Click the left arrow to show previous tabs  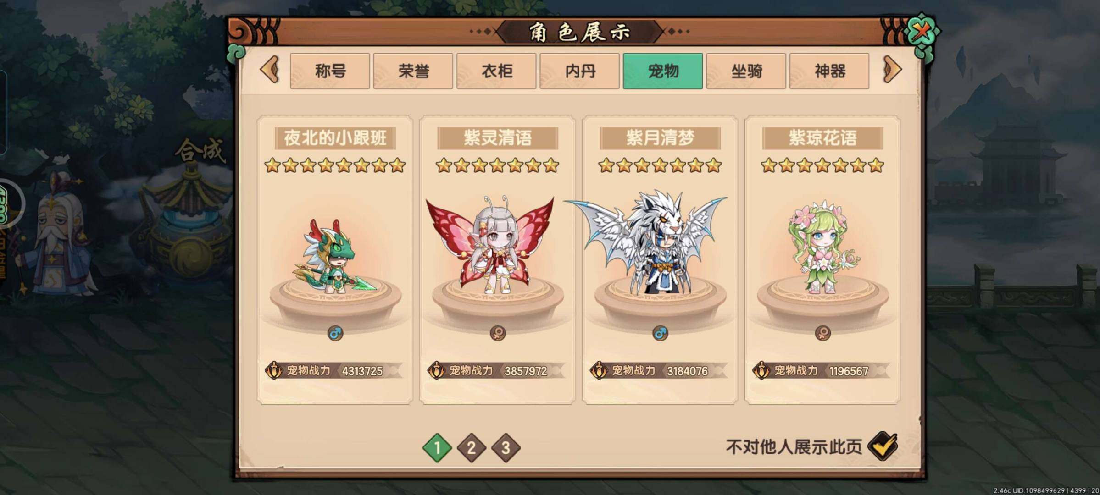[270, 70]
